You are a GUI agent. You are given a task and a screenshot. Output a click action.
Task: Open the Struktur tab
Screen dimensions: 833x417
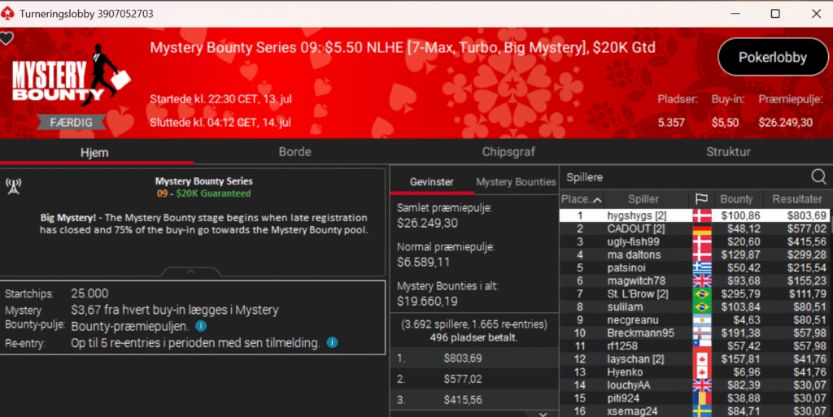[728, 152]
